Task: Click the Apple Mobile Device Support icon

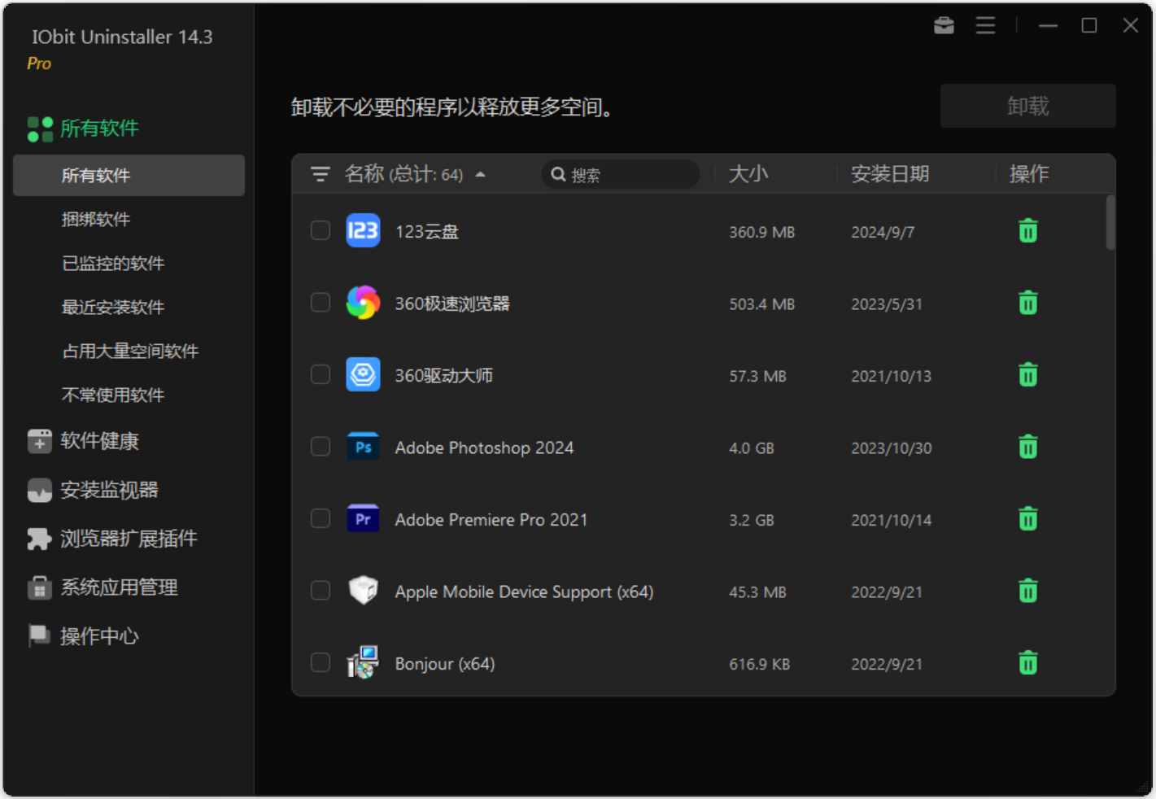Action: 363,591
